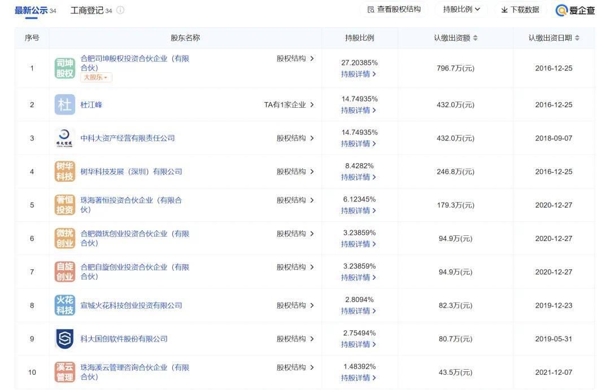View 持股详情 in the 中科大资产经营 row

click(x=358, y=144)
